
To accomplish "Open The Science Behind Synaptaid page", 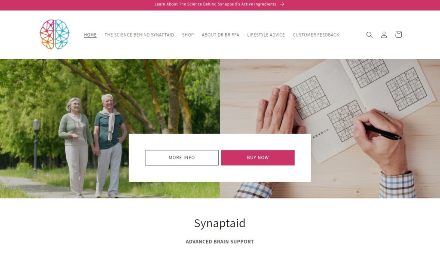I will tap(139, 35).
